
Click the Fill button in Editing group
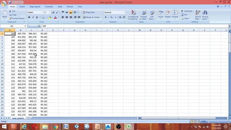click(x=184, y=15)
